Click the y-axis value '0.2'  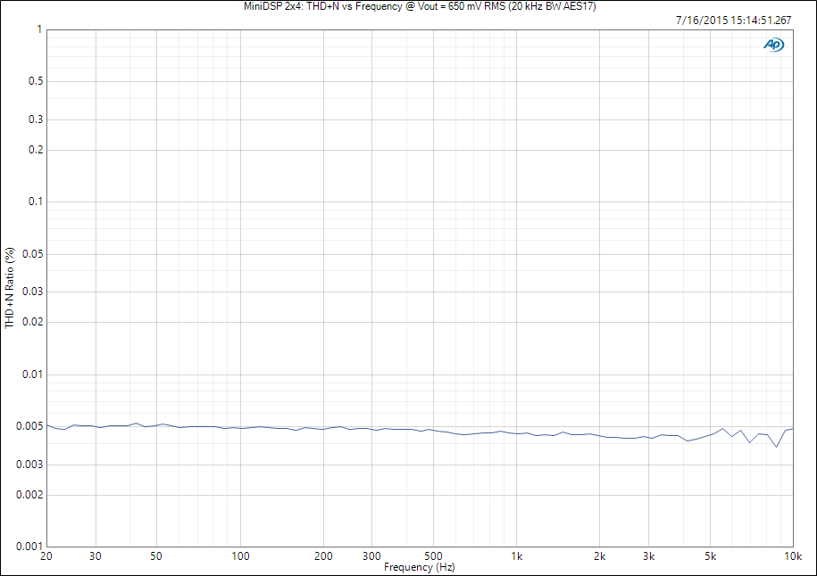click(36, 150)
